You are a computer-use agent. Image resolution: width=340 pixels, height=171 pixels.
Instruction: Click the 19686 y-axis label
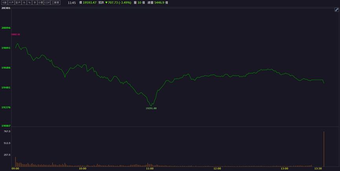click(x=6, y=68)
